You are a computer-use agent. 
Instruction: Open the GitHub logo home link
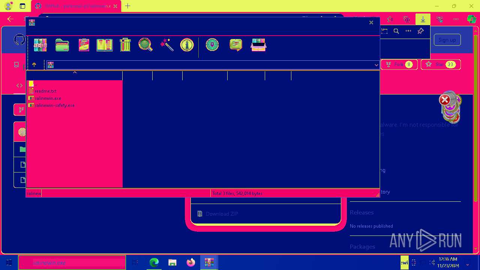click(19, 40)
